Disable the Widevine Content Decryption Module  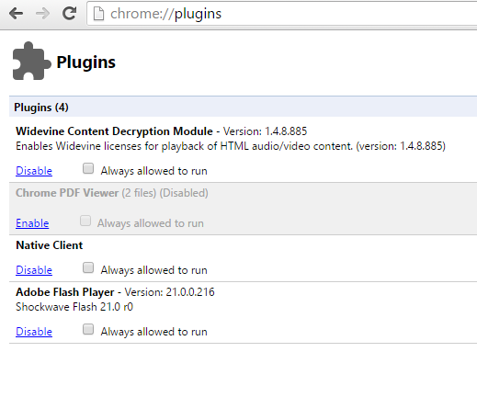34,171
